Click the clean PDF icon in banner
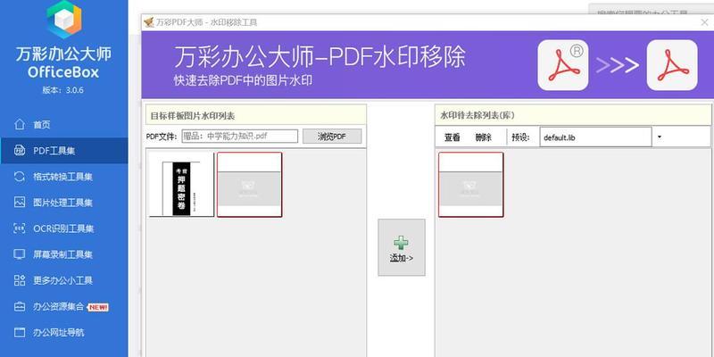Image resolution: width=714 pixels, height=357 pixels. [x=672, y=64]
